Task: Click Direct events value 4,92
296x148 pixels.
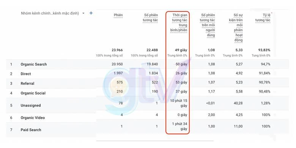Action: coord(239,73)
